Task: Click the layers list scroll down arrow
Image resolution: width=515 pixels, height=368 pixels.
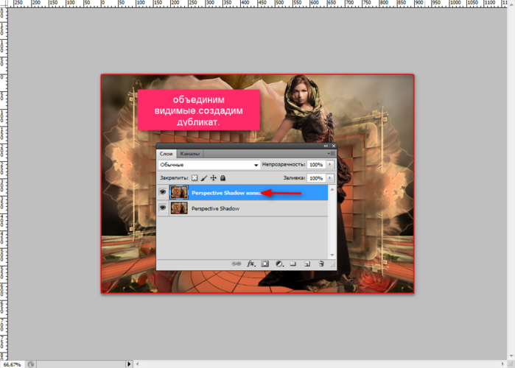Action: tap(332, 255)
